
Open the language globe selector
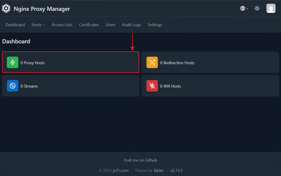(244, 8)
